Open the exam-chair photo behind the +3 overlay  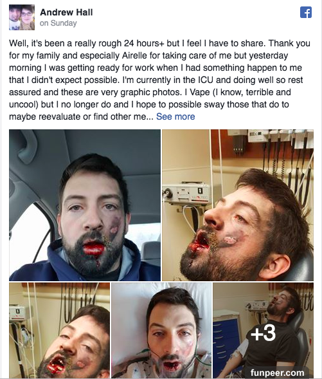tap(264, 330)
